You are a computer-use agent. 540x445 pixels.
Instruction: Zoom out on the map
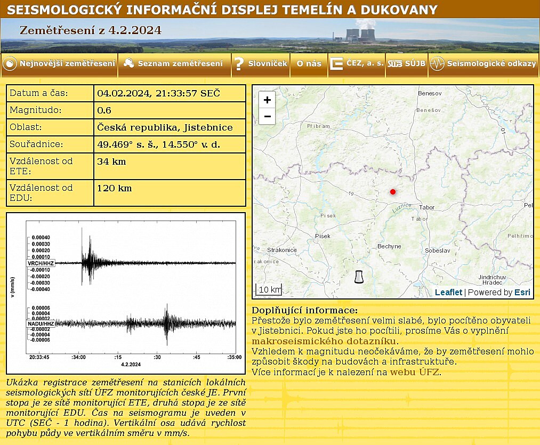(x=267, y=116)
